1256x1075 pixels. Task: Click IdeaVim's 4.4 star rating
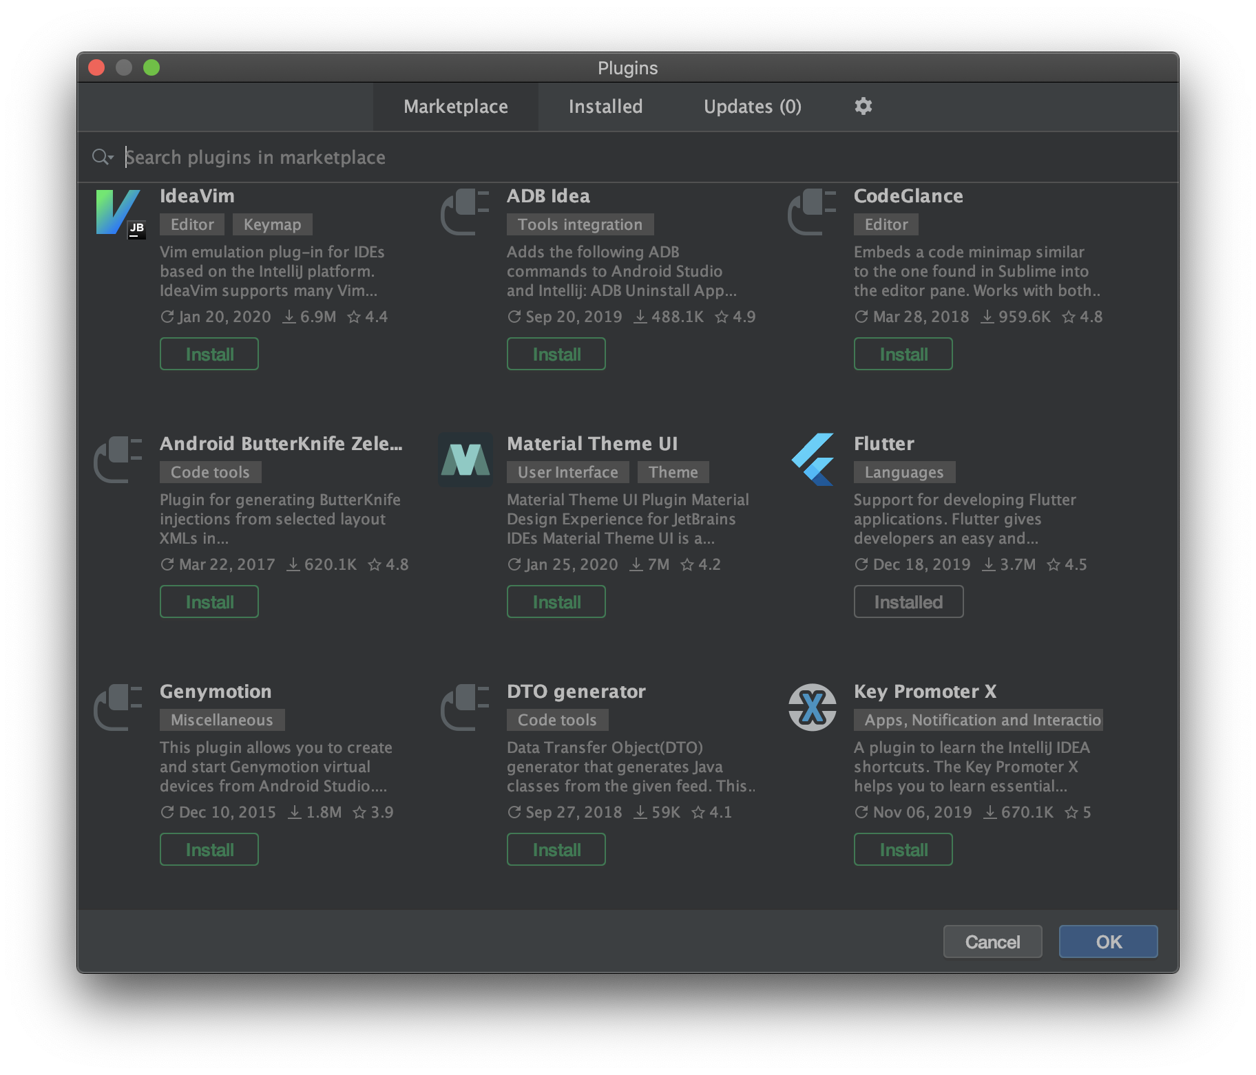(x=368, y=317)
